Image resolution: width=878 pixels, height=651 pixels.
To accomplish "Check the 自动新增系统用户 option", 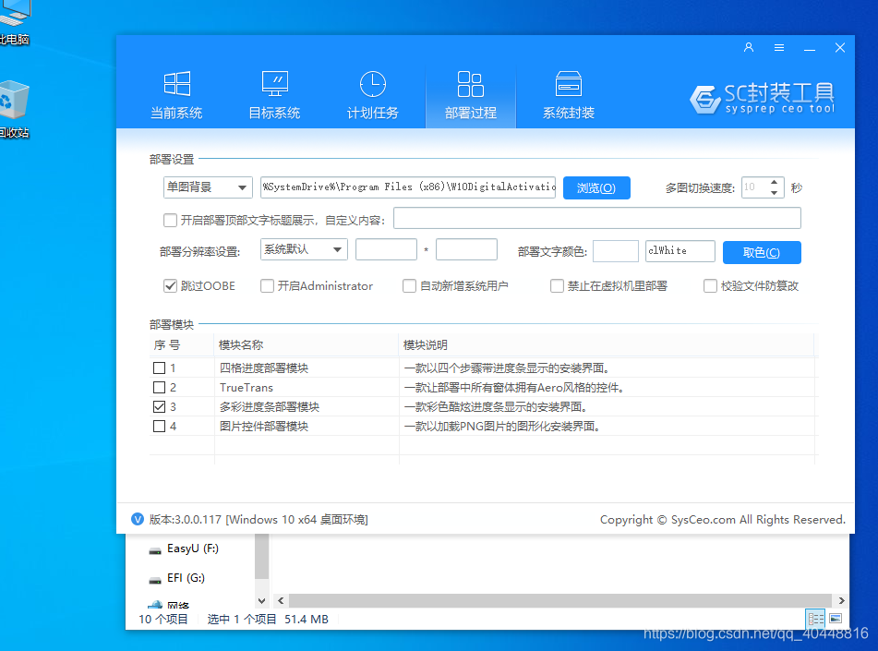I will (409, 285).
